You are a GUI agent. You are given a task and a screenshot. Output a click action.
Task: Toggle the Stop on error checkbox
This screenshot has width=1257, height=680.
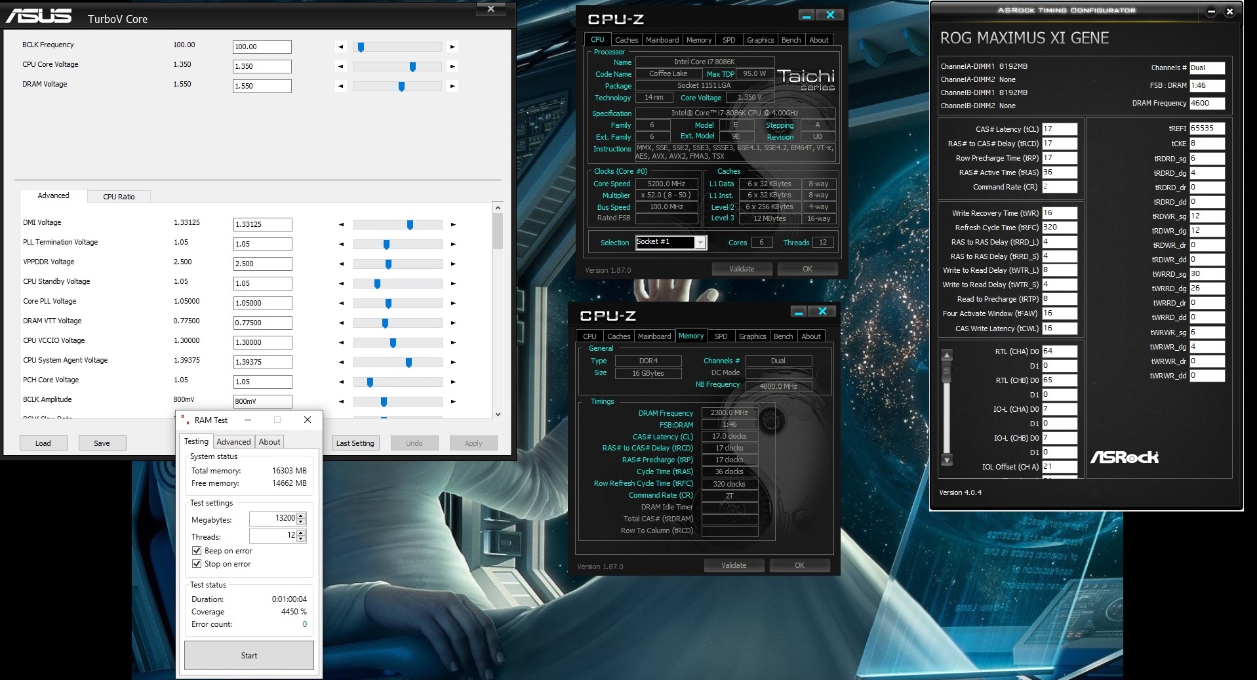click(196, 564)
